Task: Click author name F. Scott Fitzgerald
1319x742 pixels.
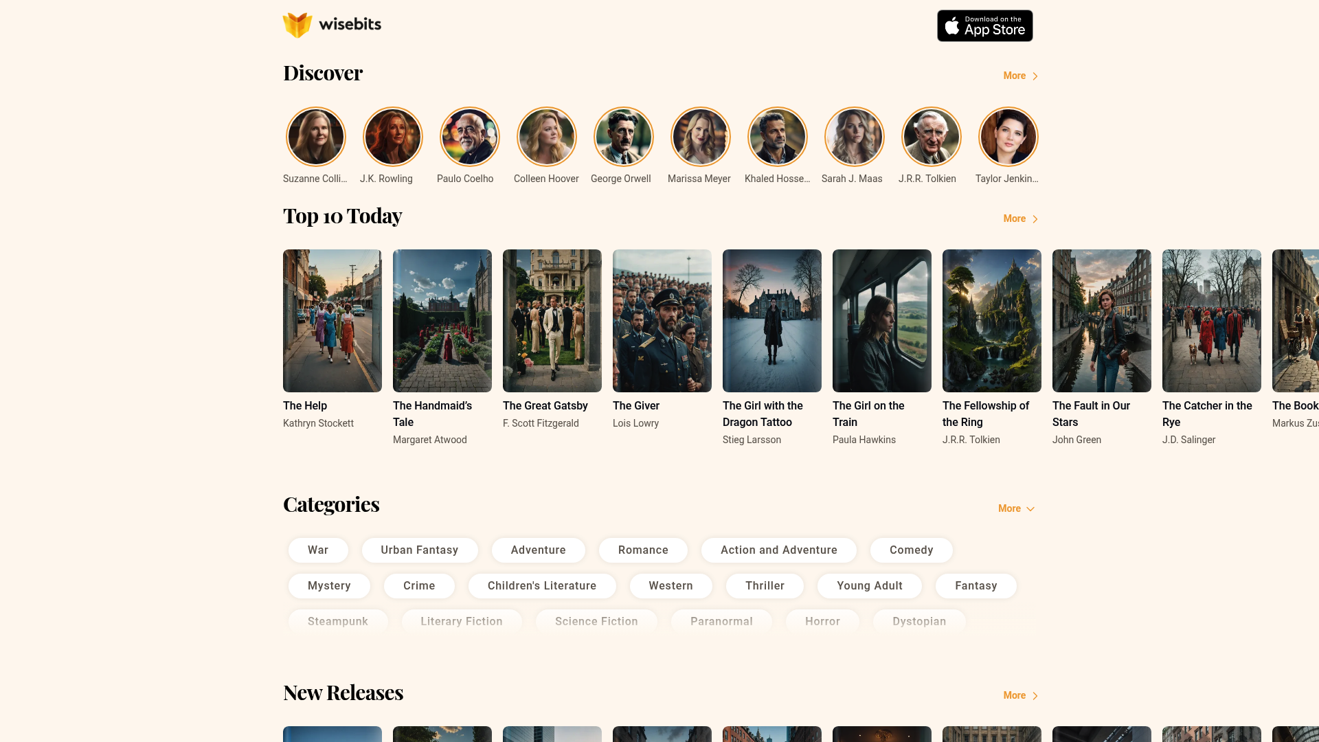Action: (x=541, y=423)
